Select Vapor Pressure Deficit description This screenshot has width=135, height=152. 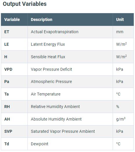click(x=51, y=69)
